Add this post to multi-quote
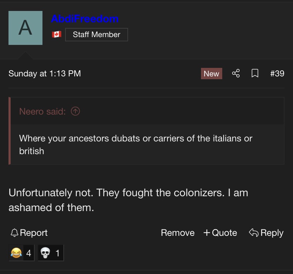 220,233
